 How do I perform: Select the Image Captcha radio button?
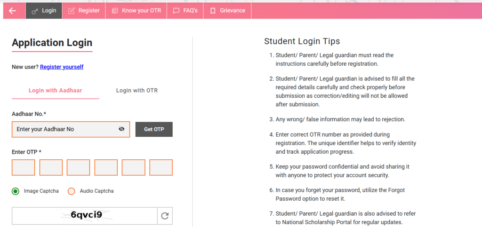click(16, 191)
